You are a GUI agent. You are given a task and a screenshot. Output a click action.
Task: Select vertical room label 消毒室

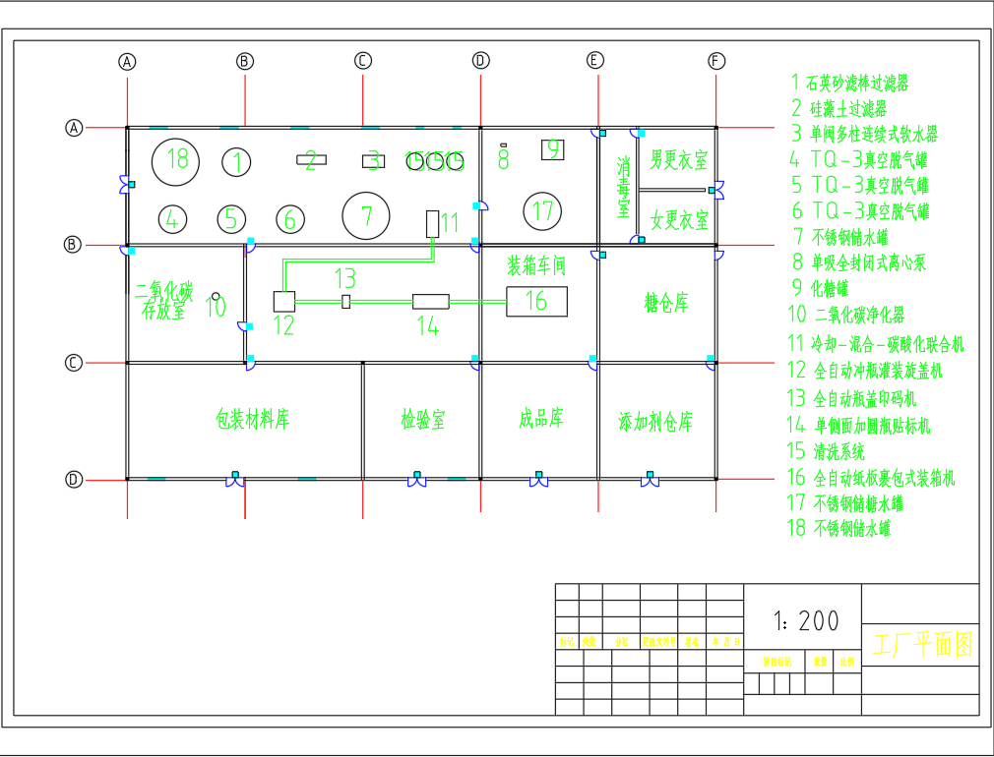624,188
